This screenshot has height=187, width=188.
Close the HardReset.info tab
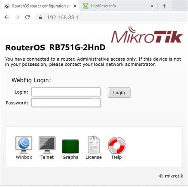pos(152,6)
